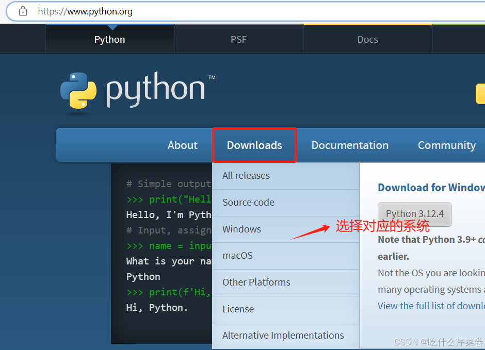This screenshot has height=350, width=485.
Task: Select Other Platforms in Downloads menu
Action: (x=286, y=282)
